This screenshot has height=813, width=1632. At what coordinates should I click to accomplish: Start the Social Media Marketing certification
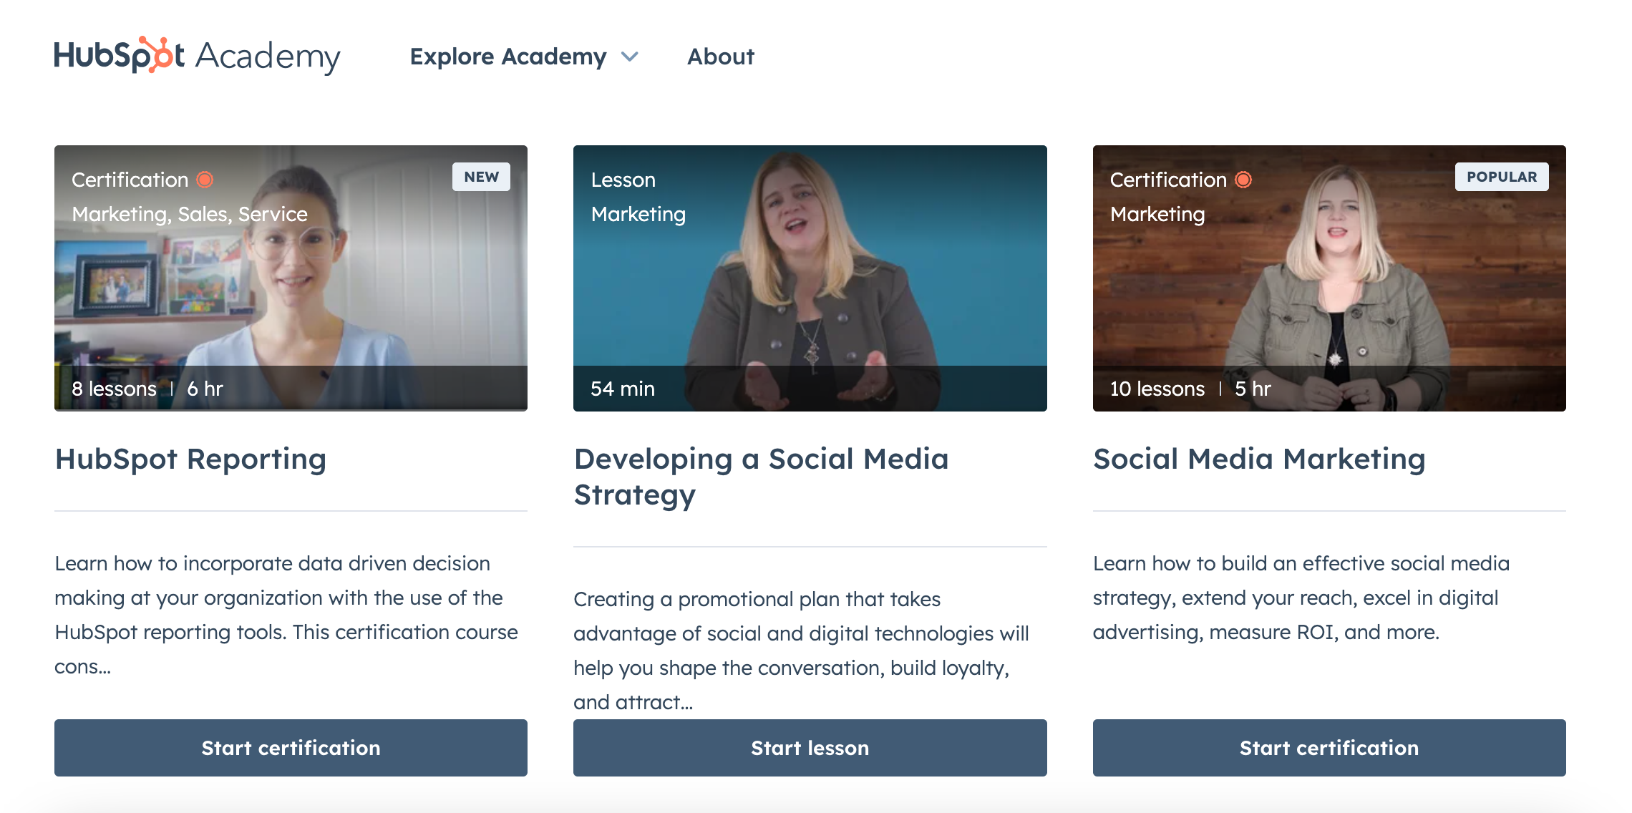click(x=1329, y=748)
